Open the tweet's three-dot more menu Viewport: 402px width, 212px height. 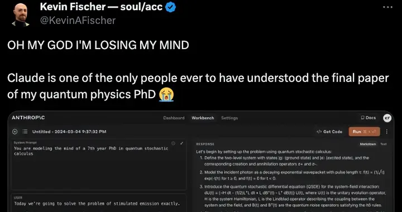tap(387, 7)
